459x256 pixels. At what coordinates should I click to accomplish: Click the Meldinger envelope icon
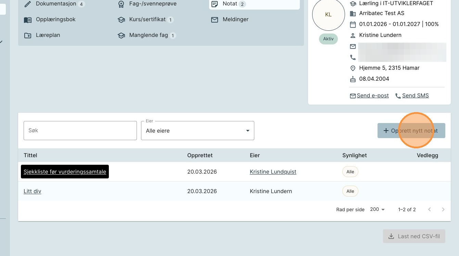(x=215, y=20)
